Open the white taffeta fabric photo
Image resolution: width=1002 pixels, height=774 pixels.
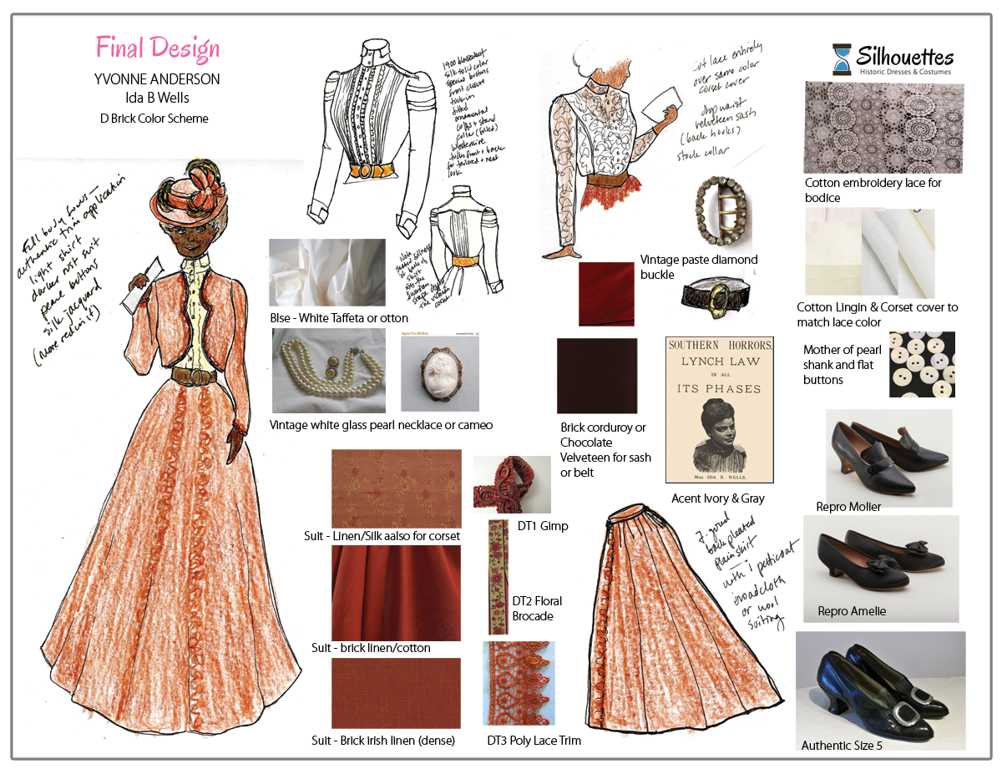pos(327,273)
